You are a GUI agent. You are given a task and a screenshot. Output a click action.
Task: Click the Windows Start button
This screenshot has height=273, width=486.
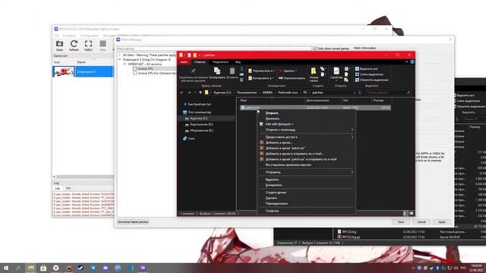tap(5, 268)
